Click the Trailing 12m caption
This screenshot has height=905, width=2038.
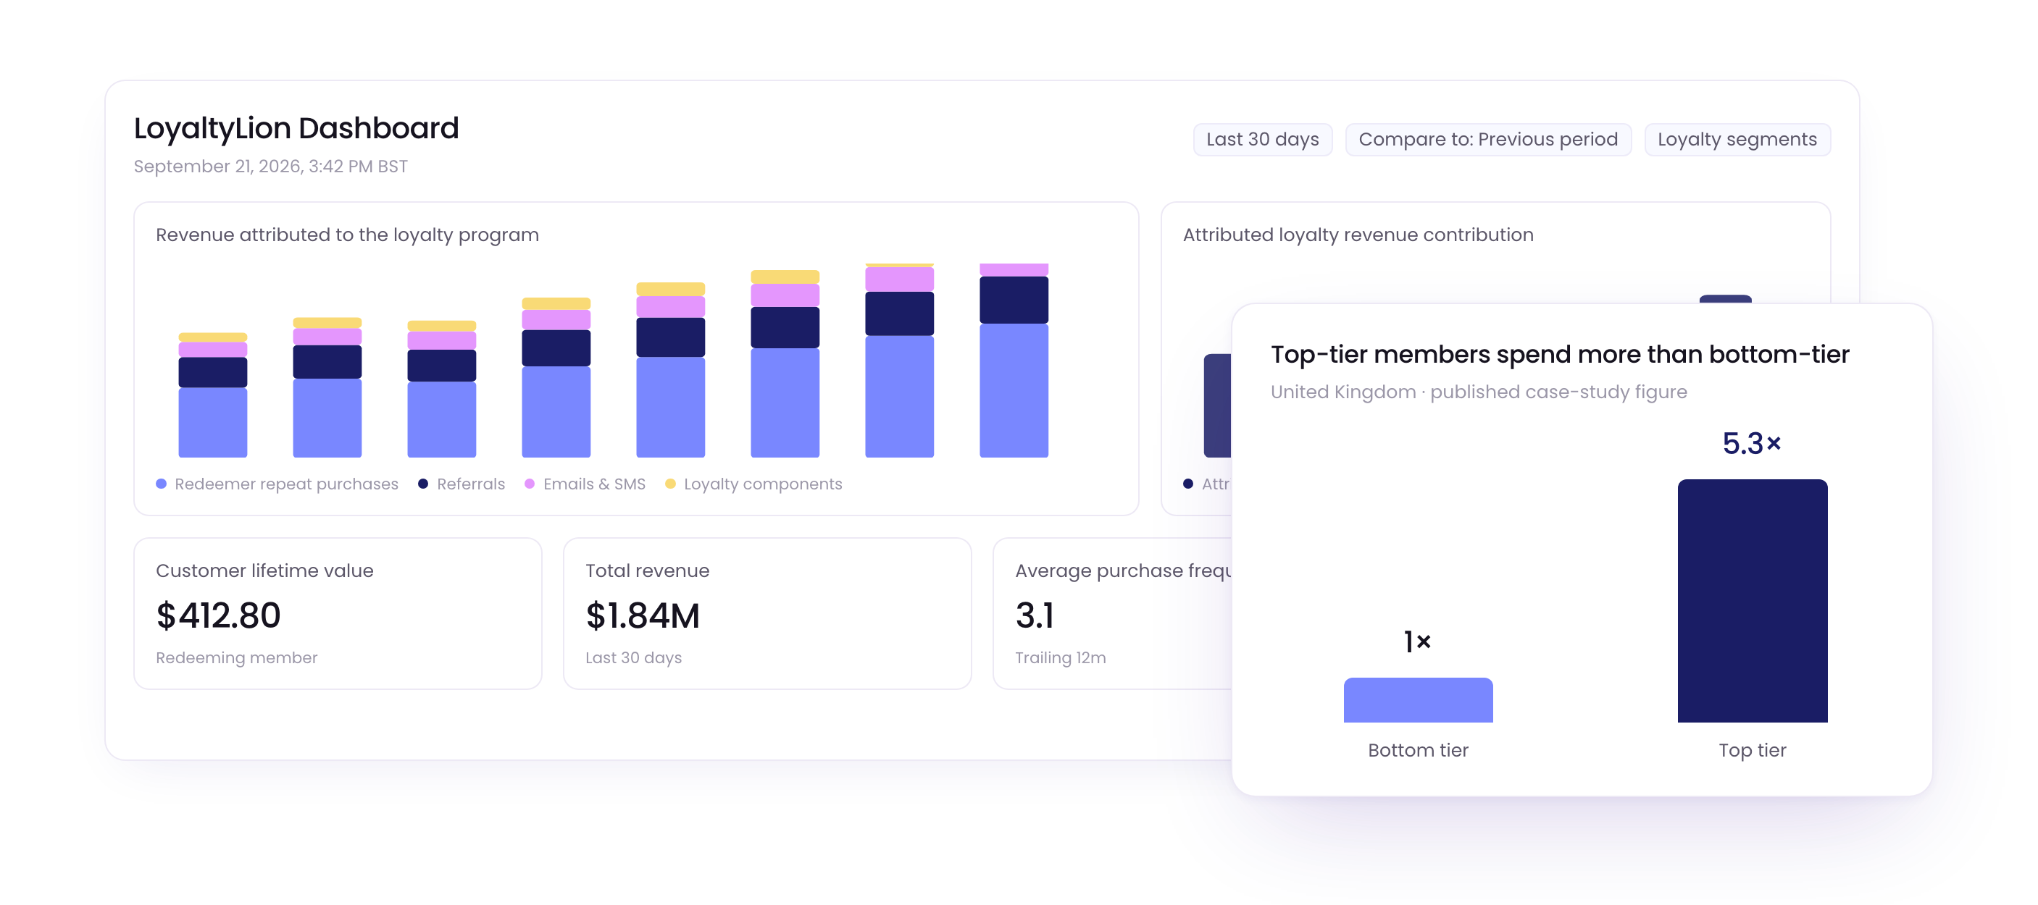point(1060,657)
